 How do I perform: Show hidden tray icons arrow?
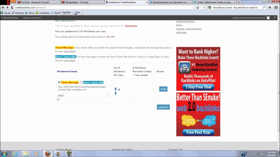coord(250,154)
